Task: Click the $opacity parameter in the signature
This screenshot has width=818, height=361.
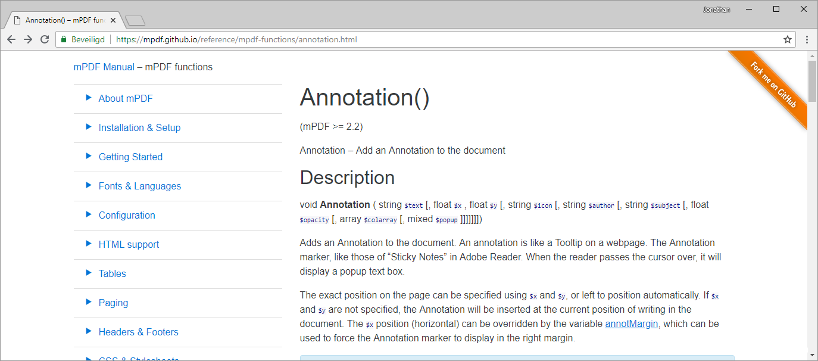Action: click(314, 220)
